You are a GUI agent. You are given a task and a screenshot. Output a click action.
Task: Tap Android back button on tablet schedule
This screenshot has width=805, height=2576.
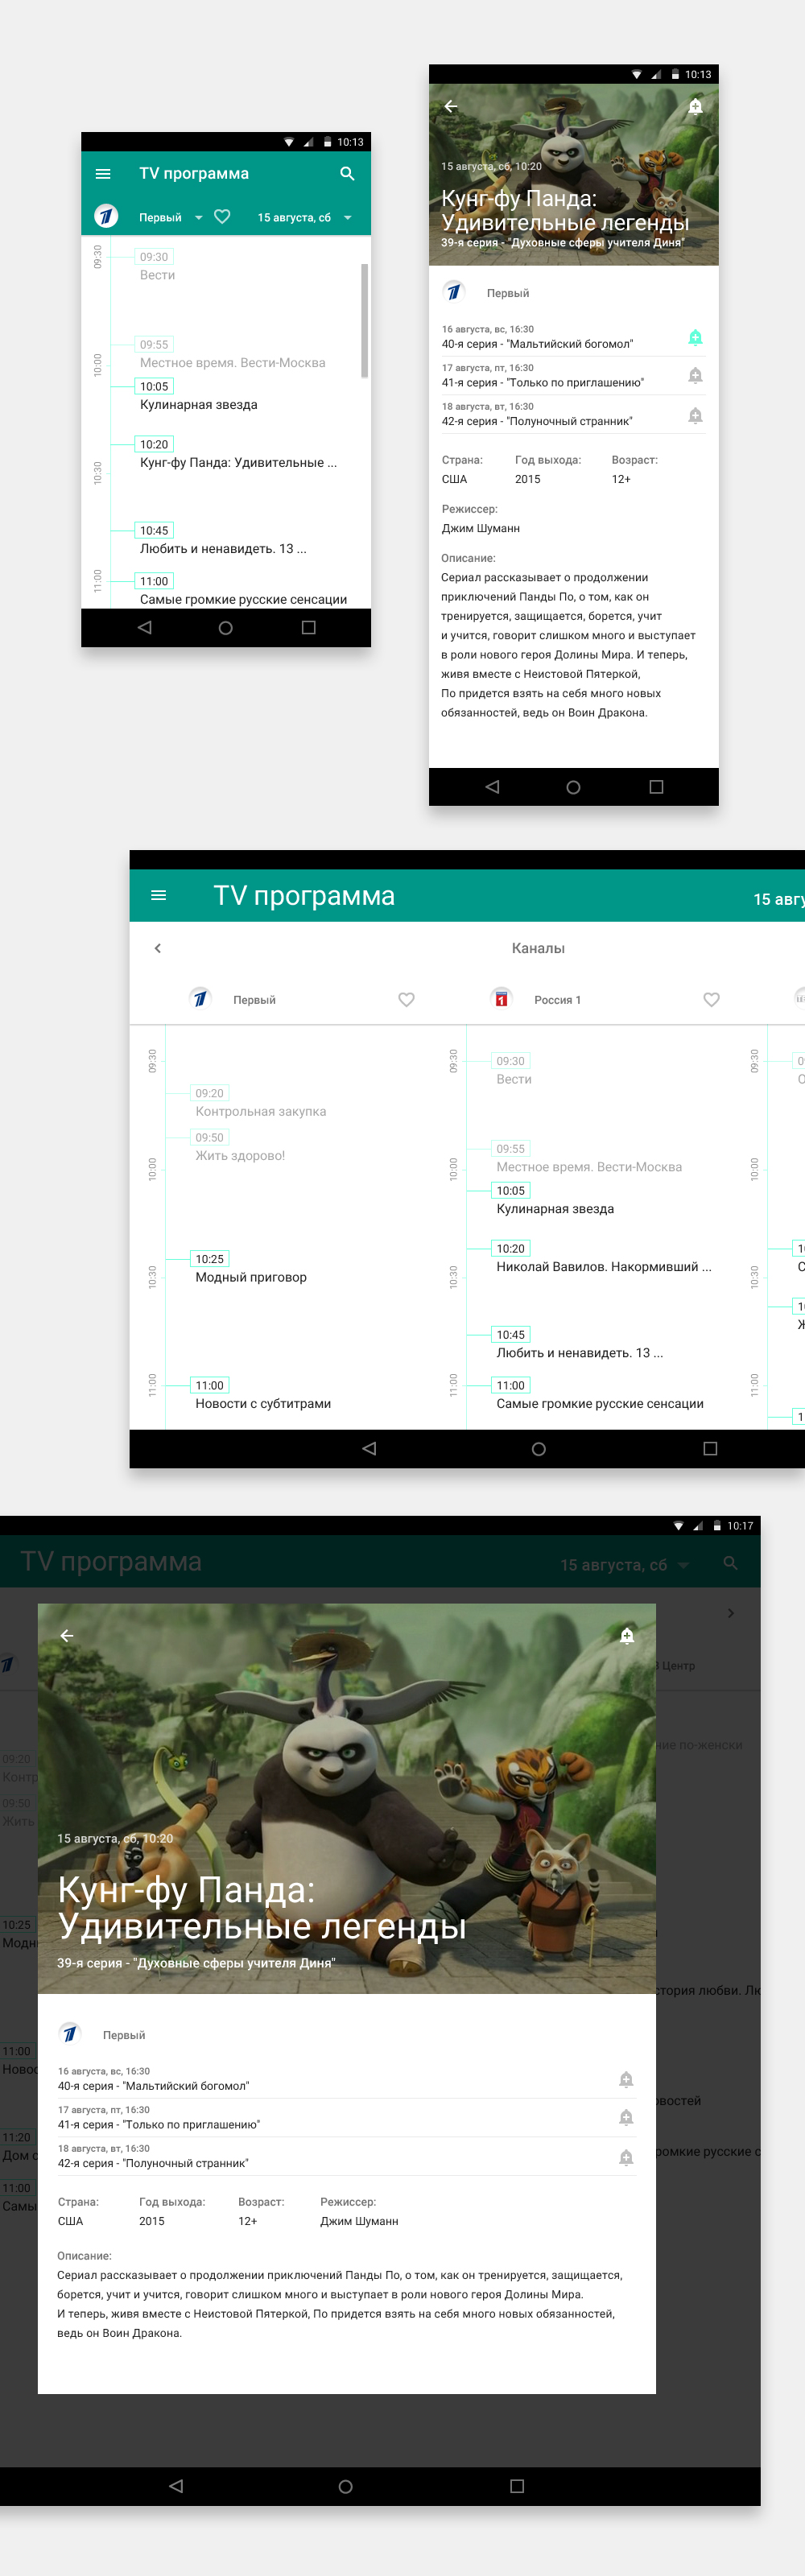[369, 1448]
